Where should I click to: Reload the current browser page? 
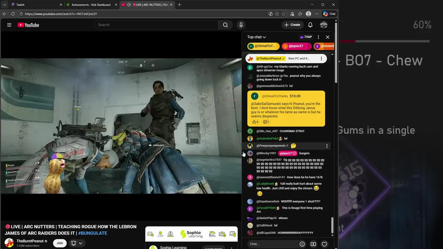(x=13, y=14)
